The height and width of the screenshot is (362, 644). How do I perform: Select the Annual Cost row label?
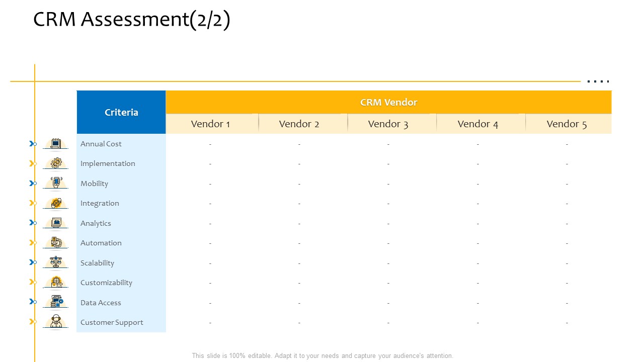[101, 144]
